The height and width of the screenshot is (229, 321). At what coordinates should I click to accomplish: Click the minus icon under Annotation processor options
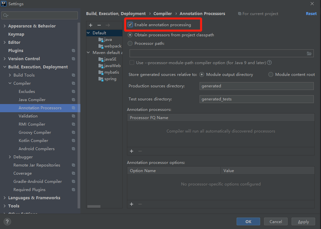coord(140,204)
